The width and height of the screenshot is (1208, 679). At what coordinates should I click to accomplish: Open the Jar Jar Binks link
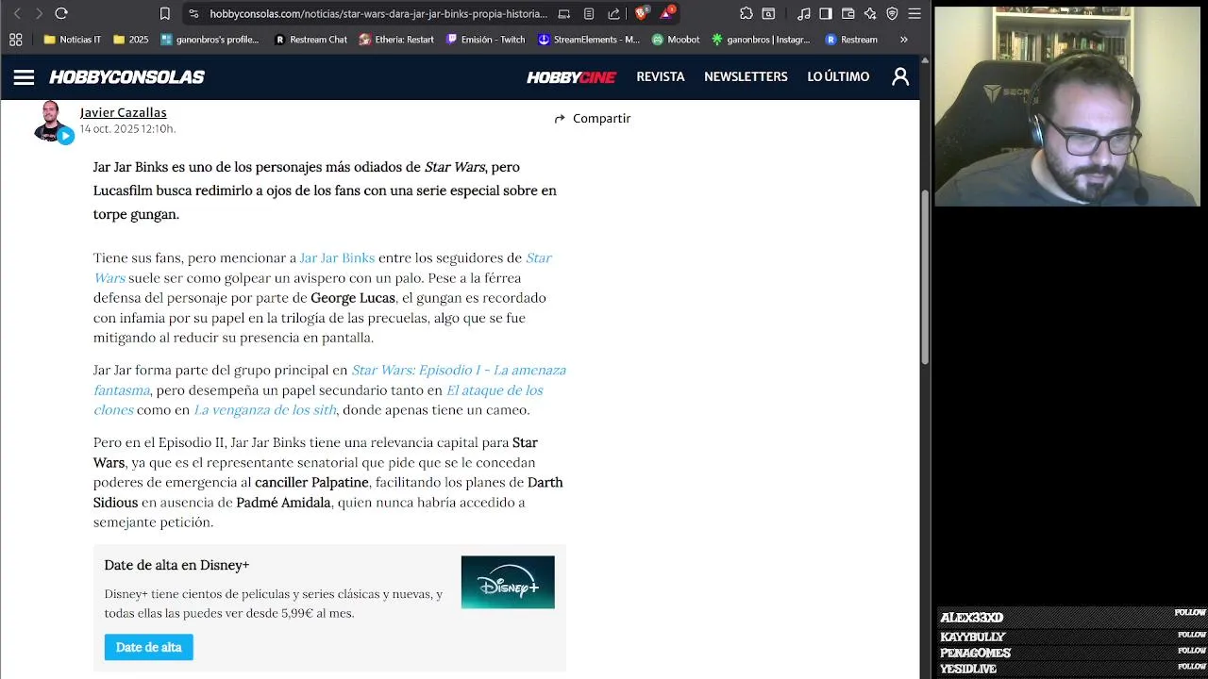tap(337, 257)
